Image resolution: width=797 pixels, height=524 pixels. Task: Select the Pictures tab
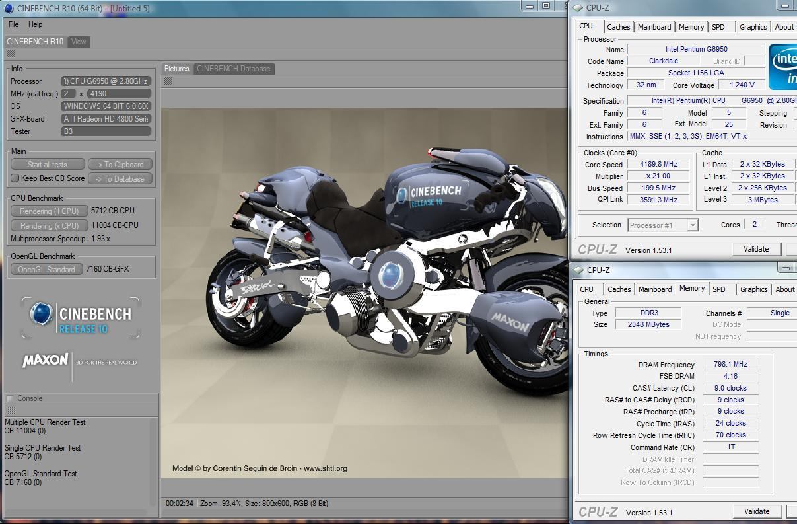click(177, 69)
